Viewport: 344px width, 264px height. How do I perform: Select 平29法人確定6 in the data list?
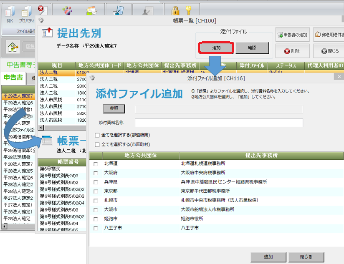click(18, 103)
